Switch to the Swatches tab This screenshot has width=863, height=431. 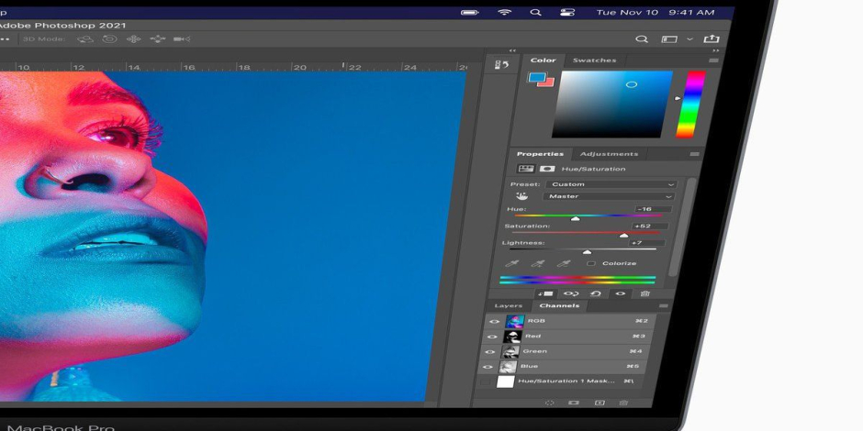pos(594,61)
